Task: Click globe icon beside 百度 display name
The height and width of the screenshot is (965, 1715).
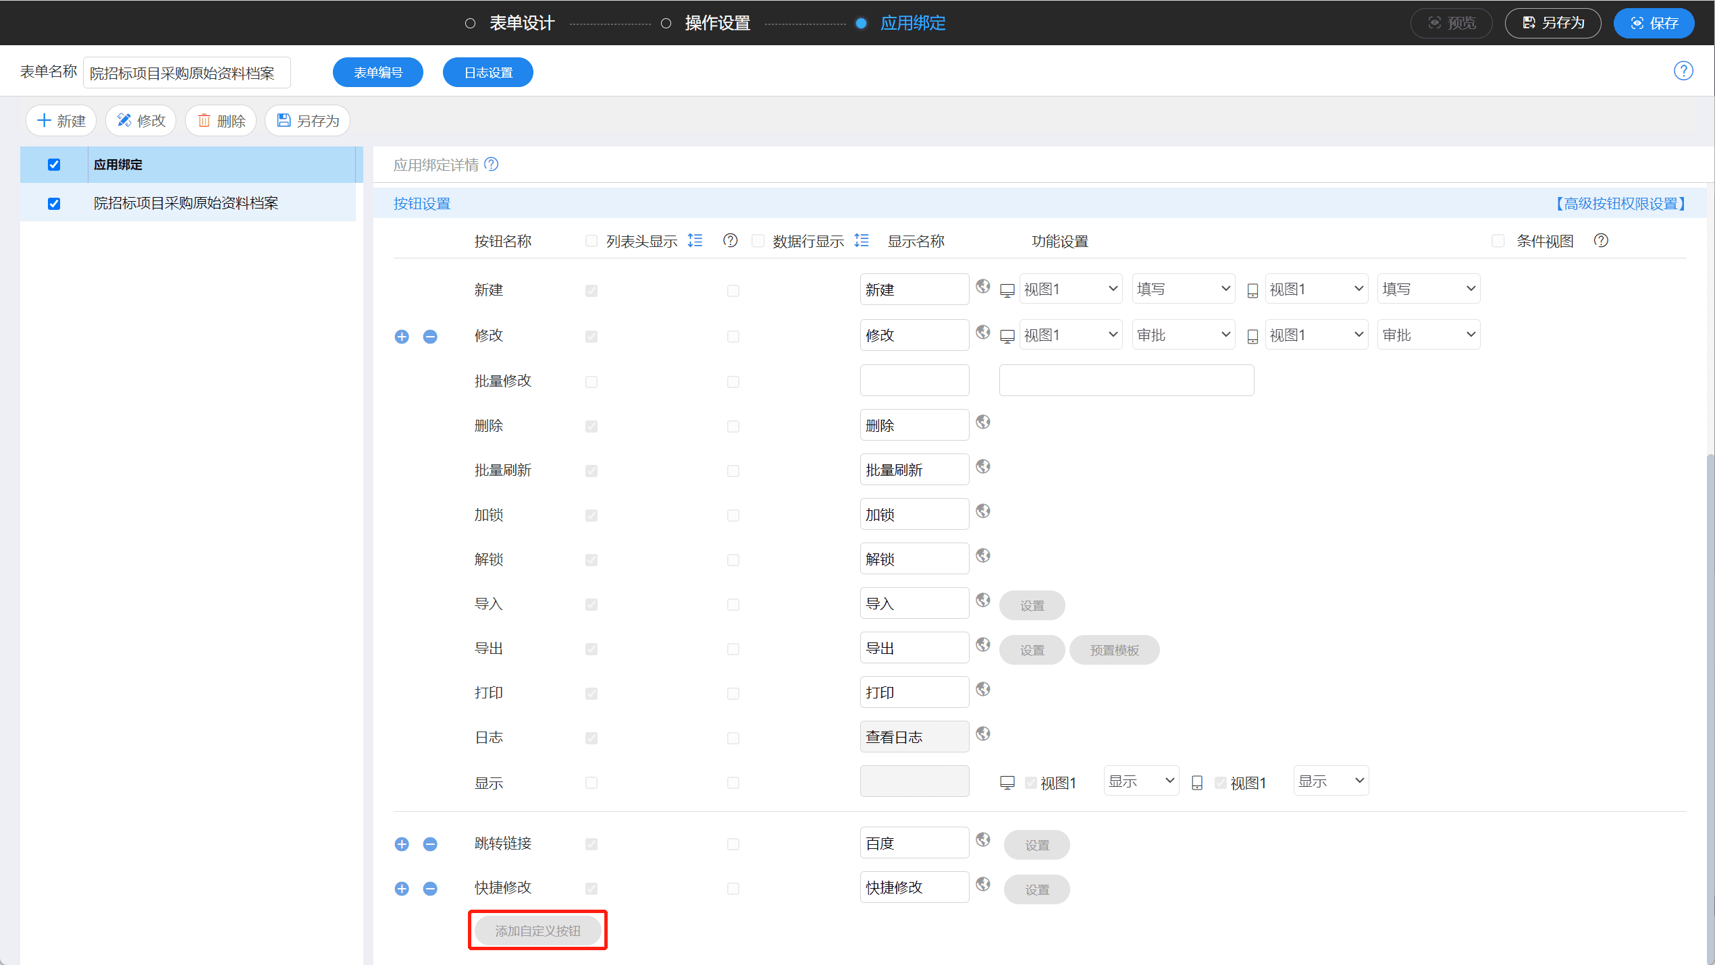Action: point(983,839)
